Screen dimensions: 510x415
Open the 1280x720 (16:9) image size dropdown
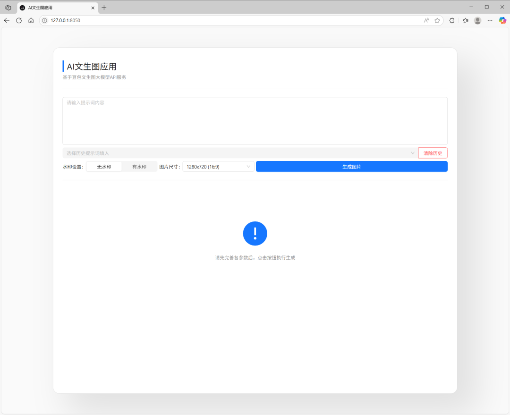click(x=218, y=166)
